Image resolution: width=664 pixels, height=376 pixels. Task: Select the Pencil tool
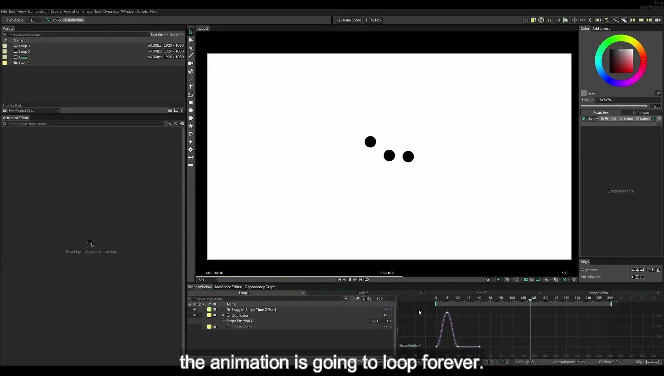(x=191, y=55)
